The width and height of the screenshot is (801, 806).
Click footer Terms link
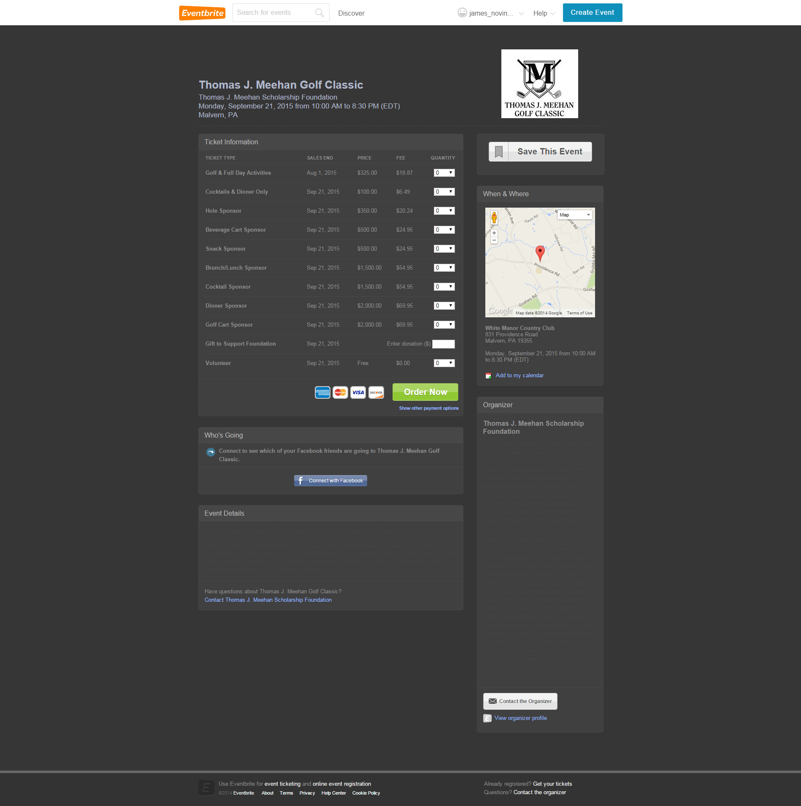[x=286, y=793]
